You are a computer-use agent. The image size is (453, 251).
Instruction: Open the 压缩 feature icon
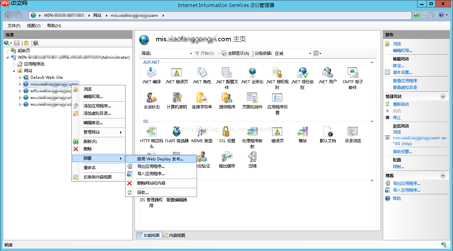(x=252, y=157)
